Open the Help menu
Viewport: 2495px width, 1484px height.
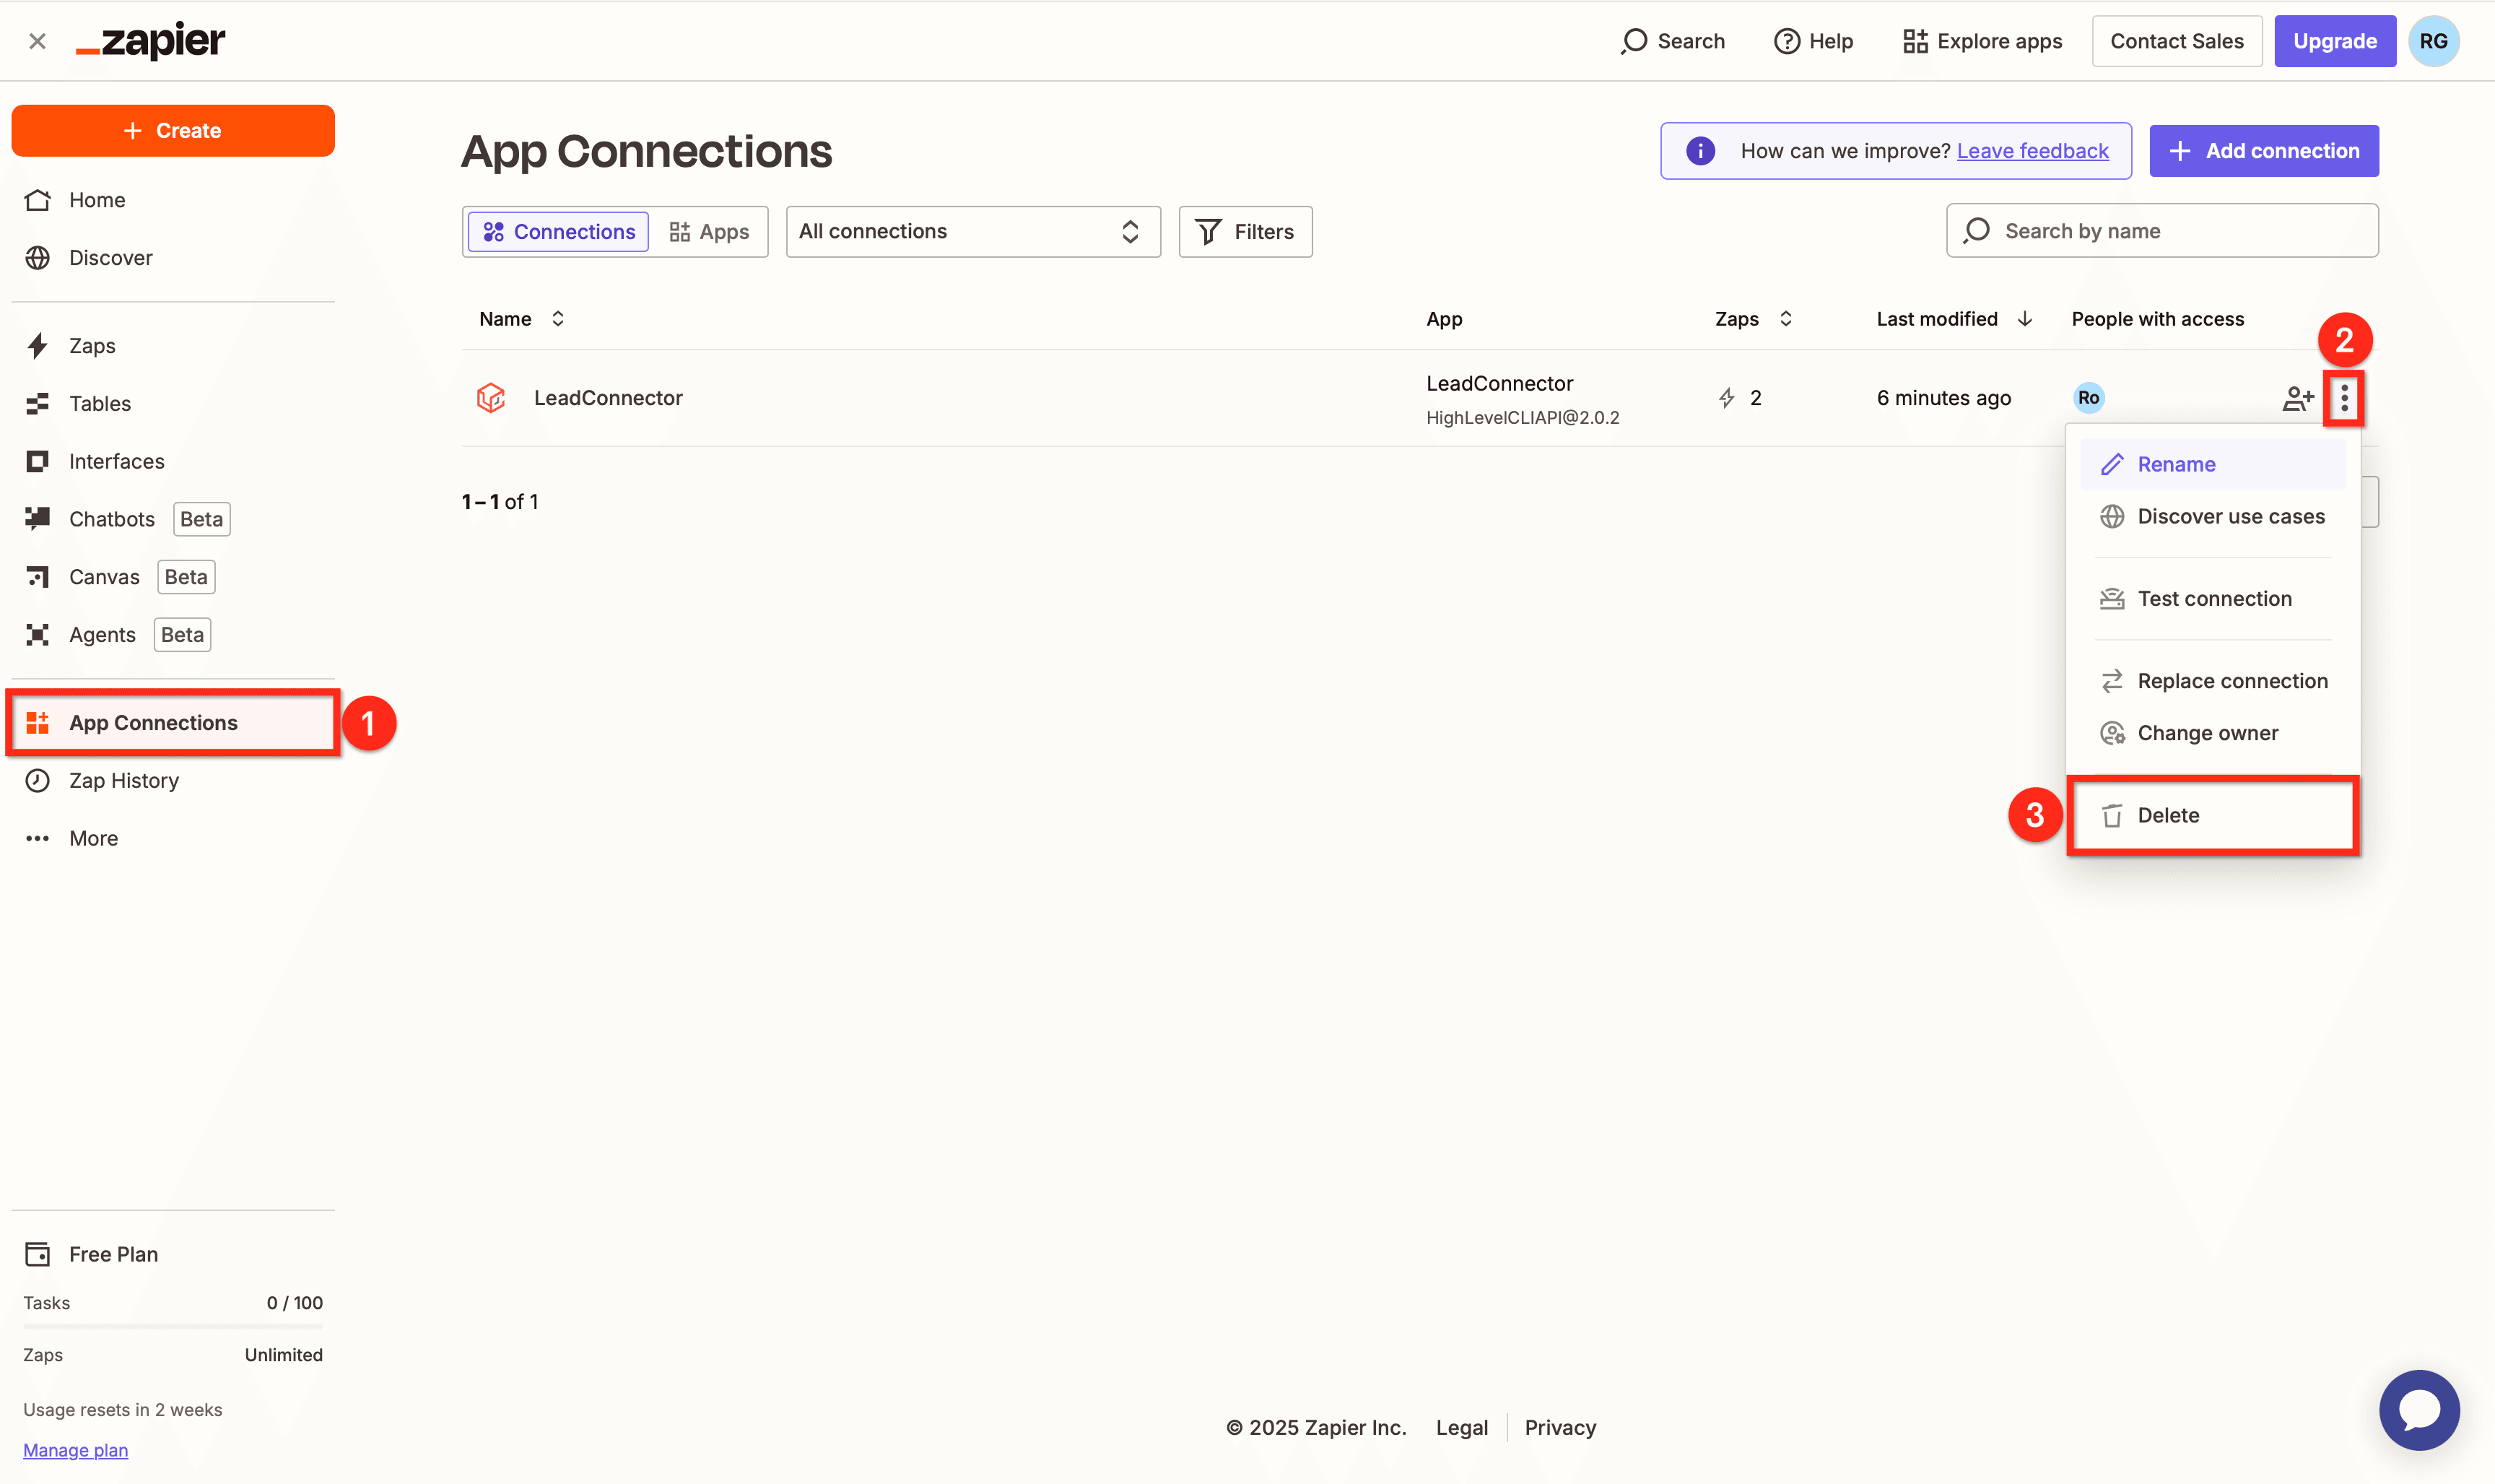point(1813,41)
